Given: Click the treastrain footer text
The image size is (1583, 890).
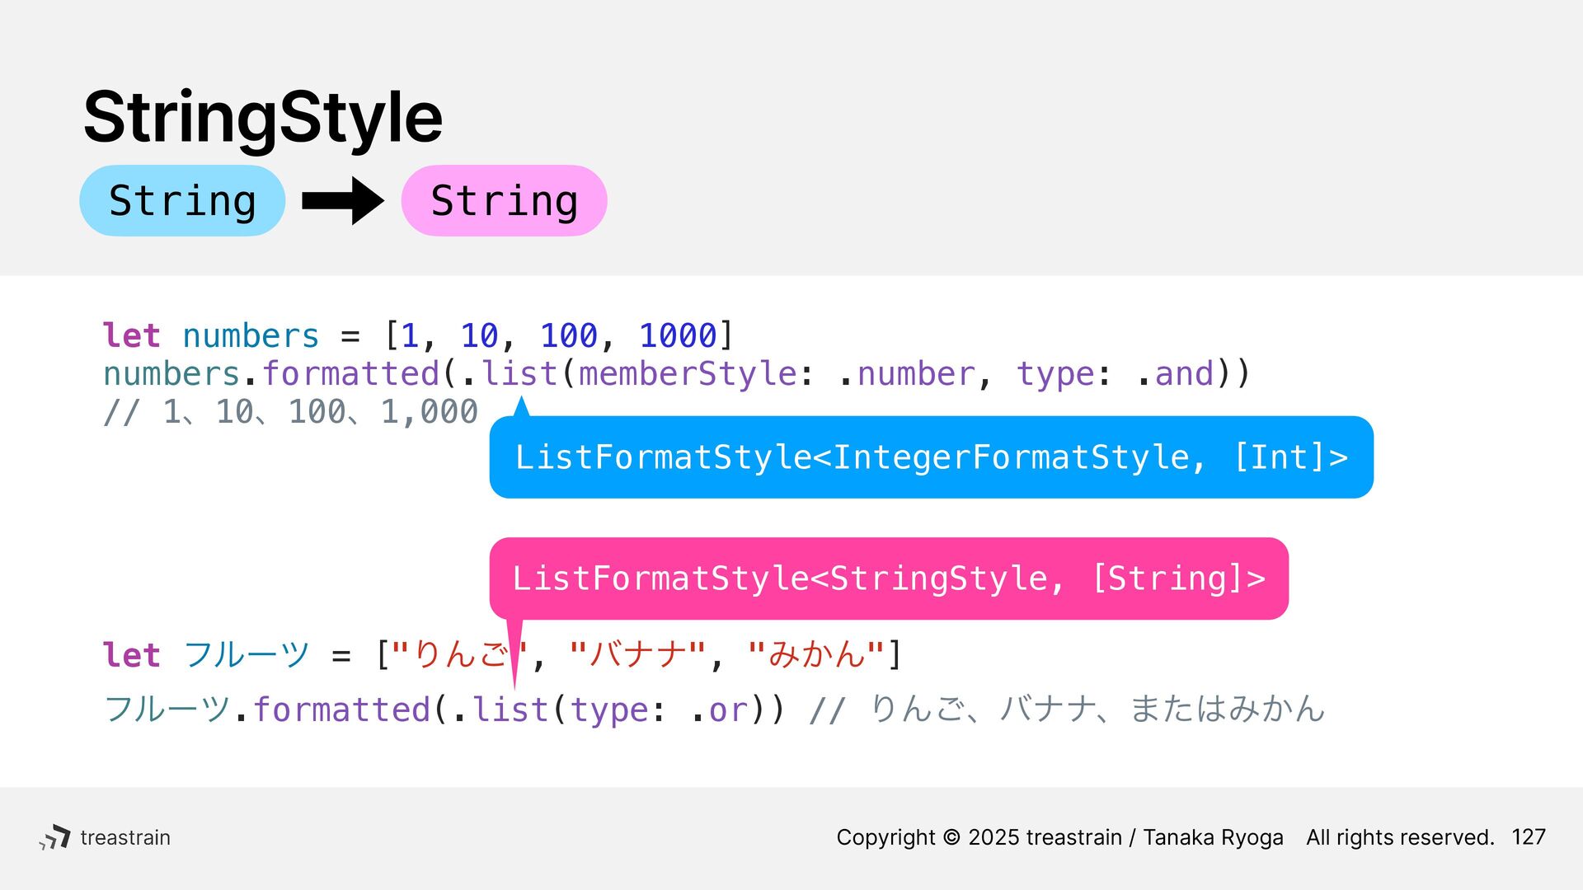Looking at the screenshot, I should click(x=125, y=837).
